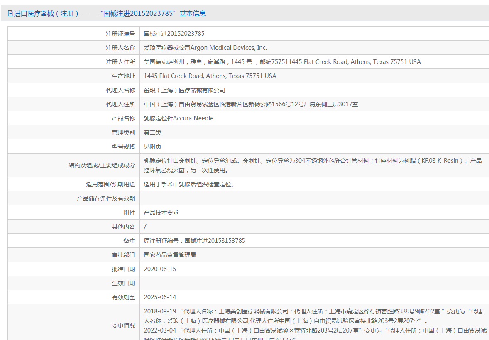
Task: Select 型号规格 value 见附页
Action: [x=152, y=147]
